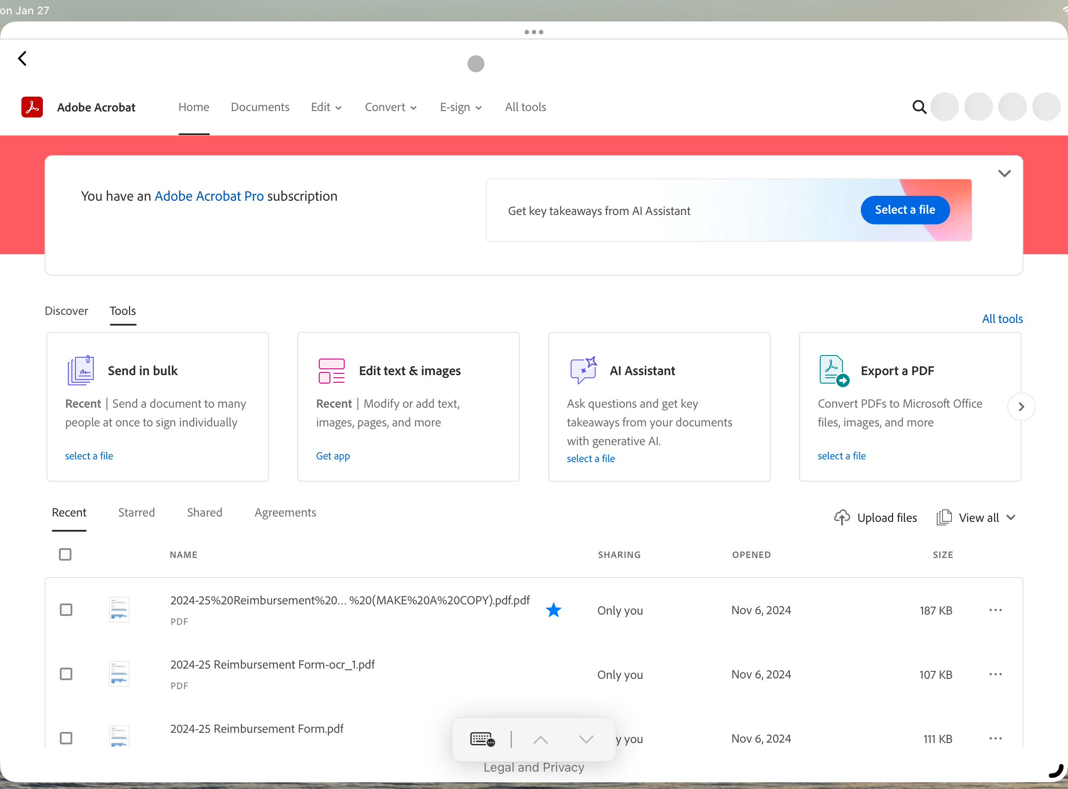Check the select-all checkbox in file list

pyautogui.click(x=65, y=554)
